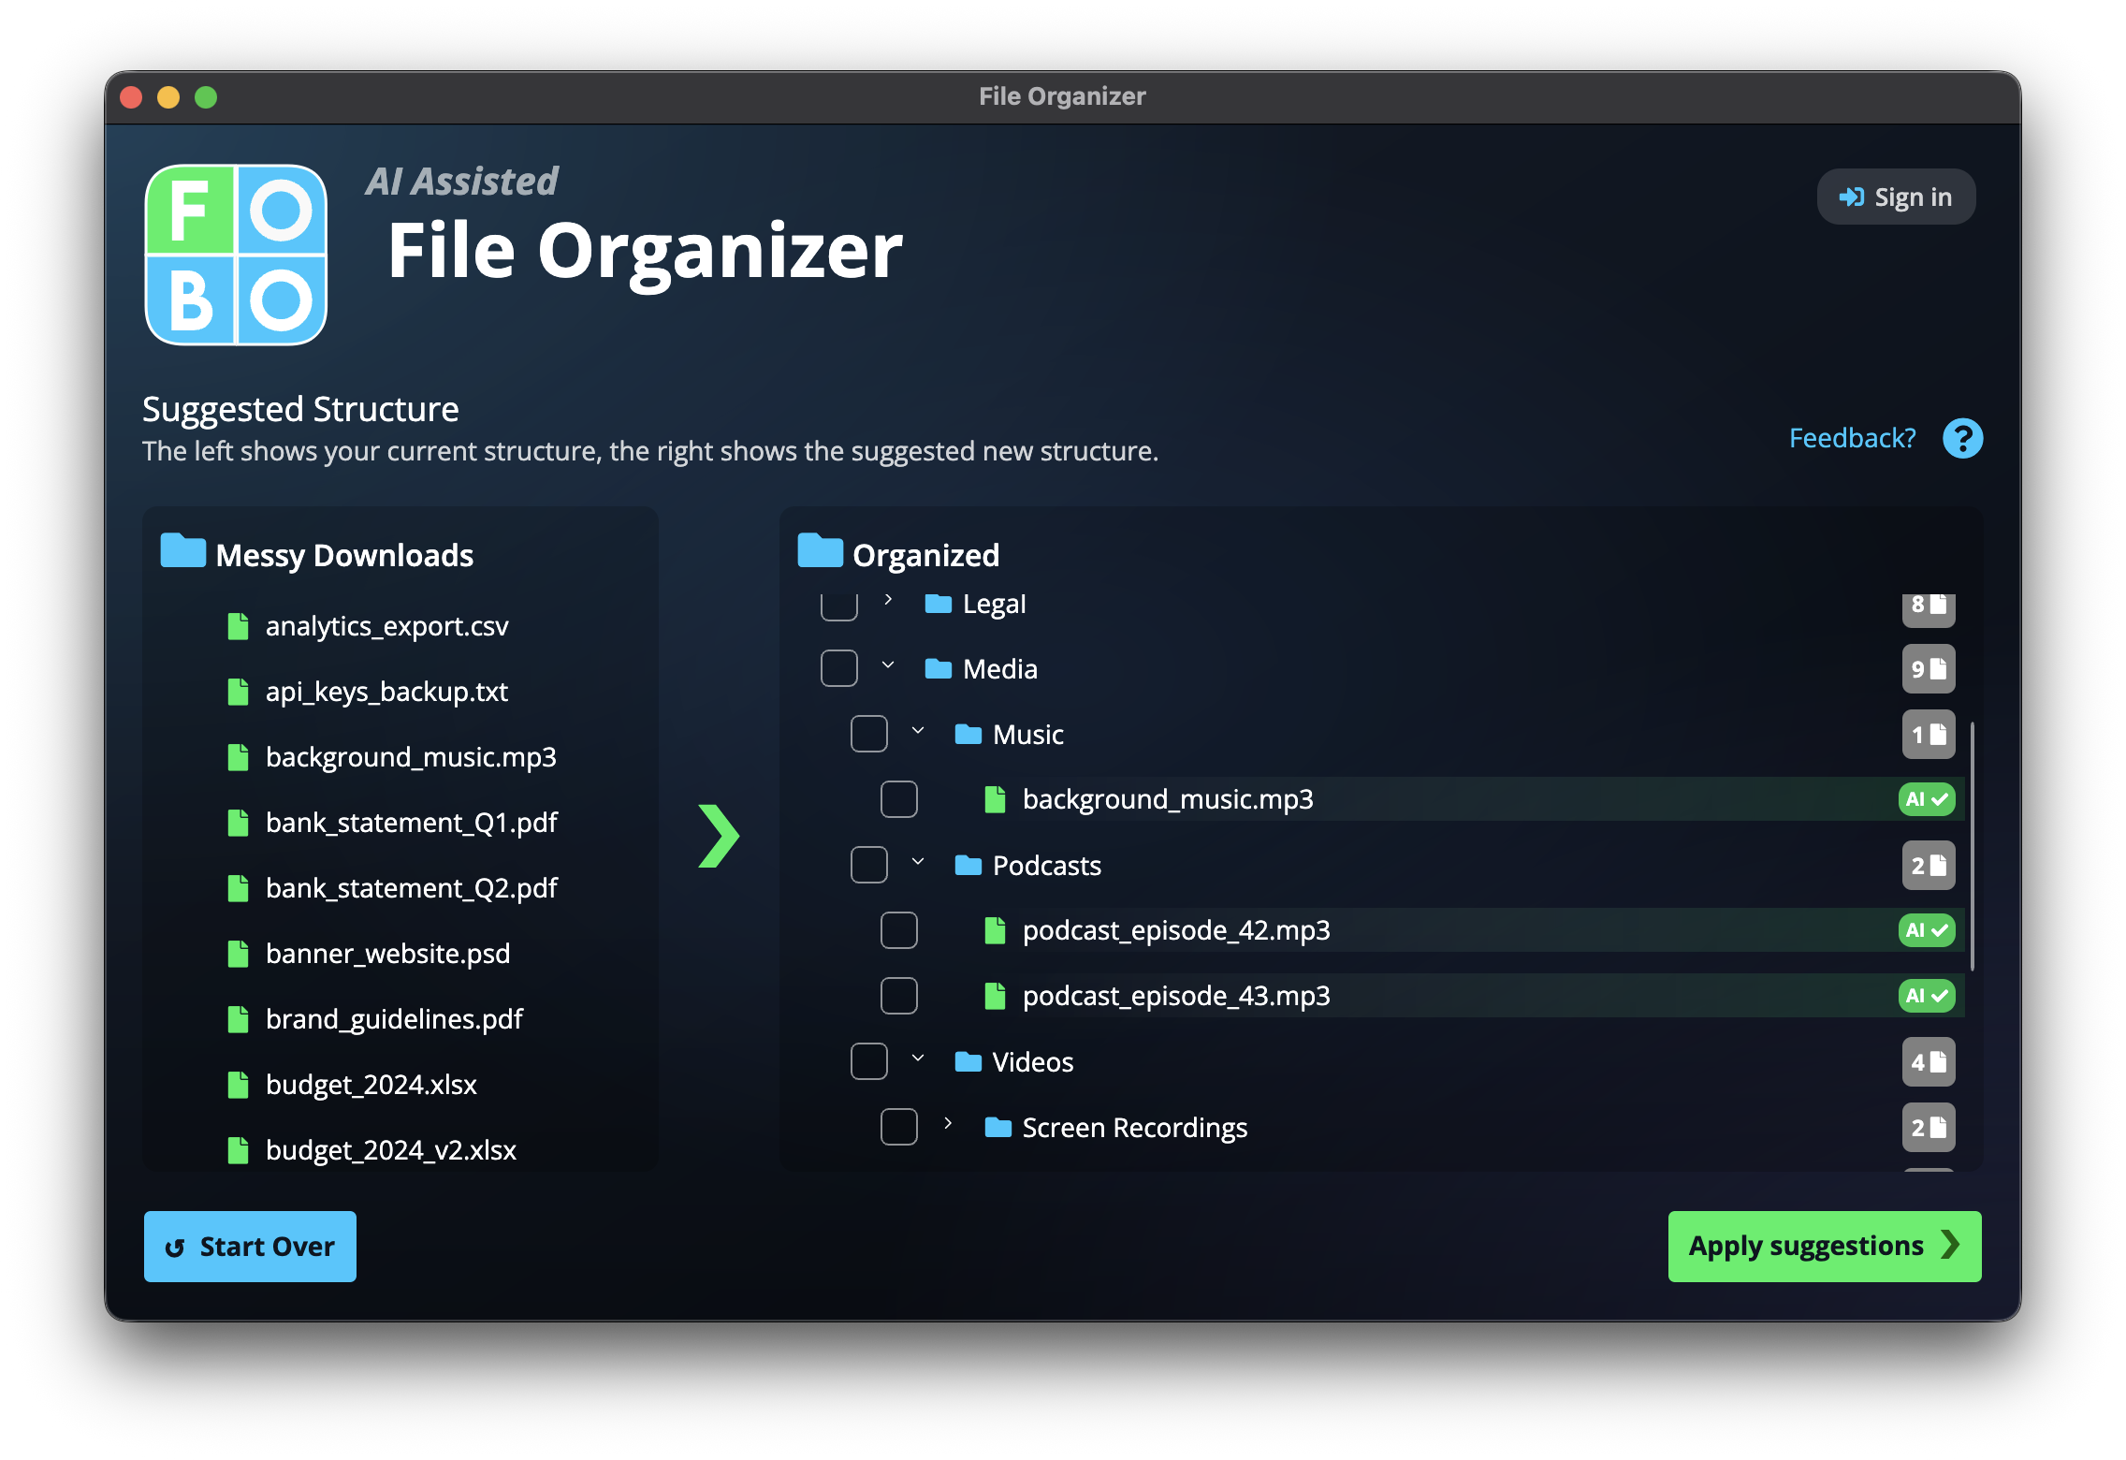Click the AI badge on background_music.mp3
This screenshot has height=1460, width=2126.
tap(1926, 799)
